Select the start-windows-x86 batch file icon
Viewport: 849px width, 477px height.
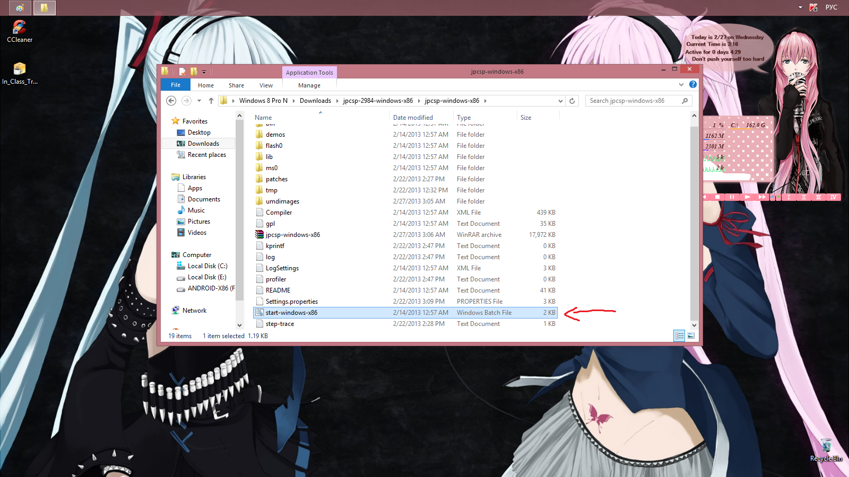tap(259, 313)
